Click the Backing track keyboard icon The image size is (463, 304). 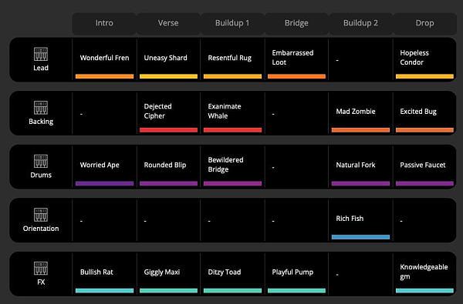(x=41, y=108)
